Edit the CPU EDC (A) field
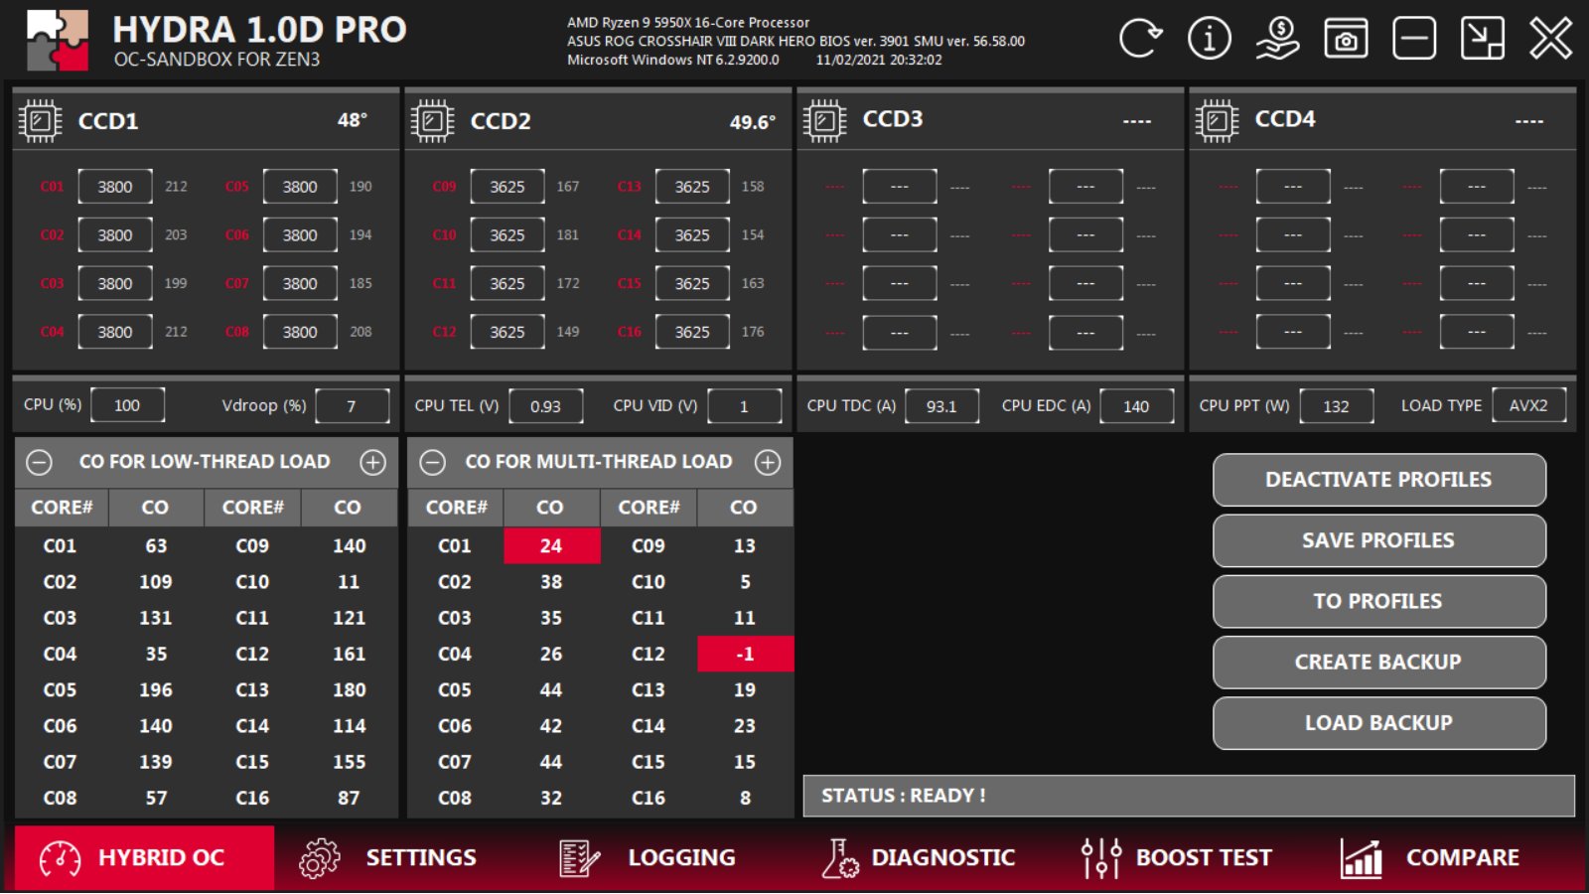Image resolution: width=1589 pixels, height=894 pixels. coord(1136,405)
